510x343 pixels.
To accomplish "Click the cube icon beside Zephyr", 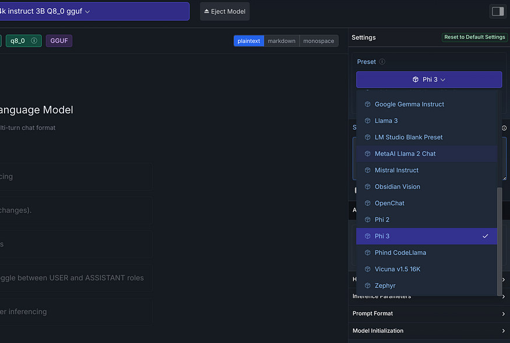I will (368, 286).
